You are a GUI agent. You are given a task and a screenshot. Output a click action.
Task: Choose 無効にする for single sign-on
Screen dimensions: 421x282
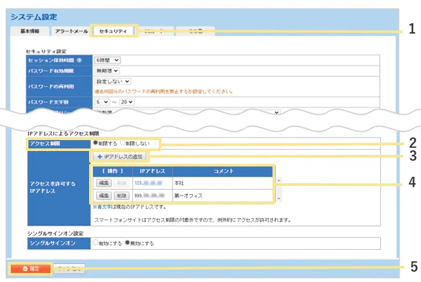tap(128, 243)
